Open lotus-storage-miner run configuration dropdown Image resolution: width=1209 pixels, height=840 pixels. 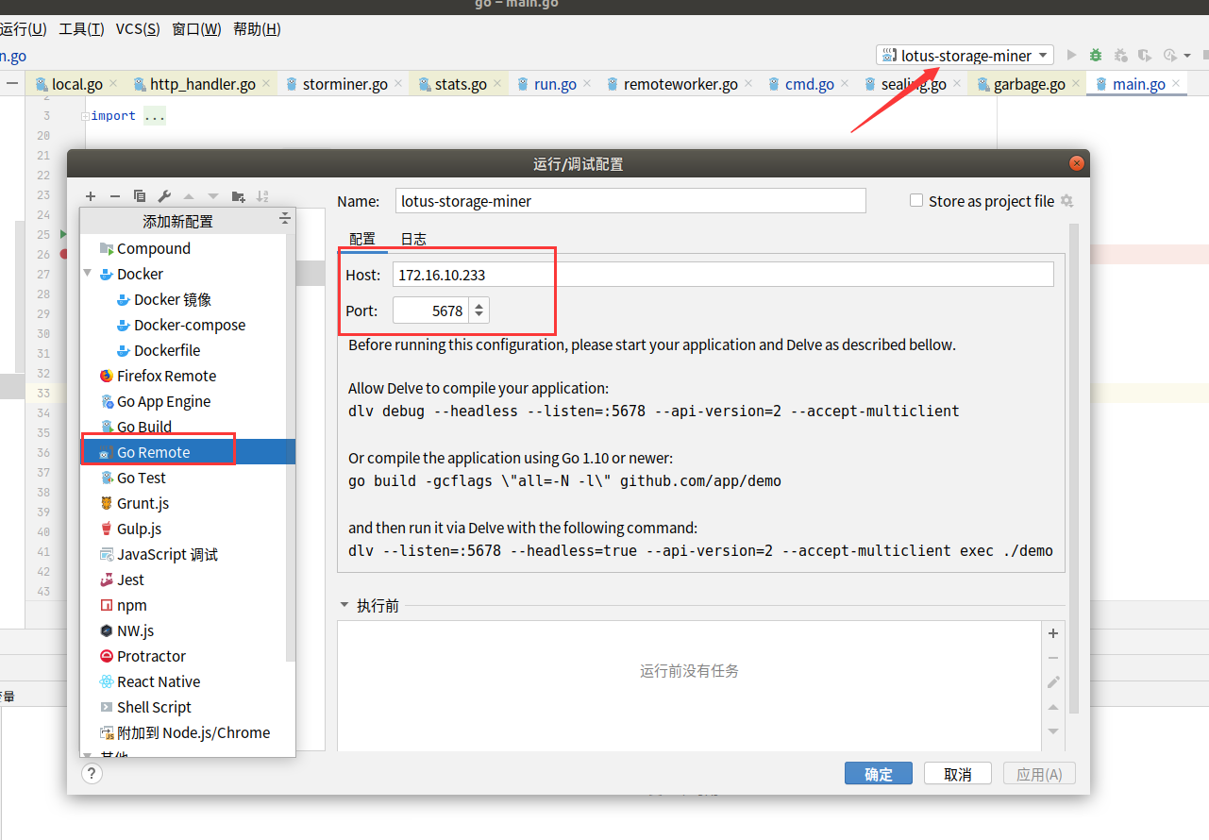coord(965,56)
